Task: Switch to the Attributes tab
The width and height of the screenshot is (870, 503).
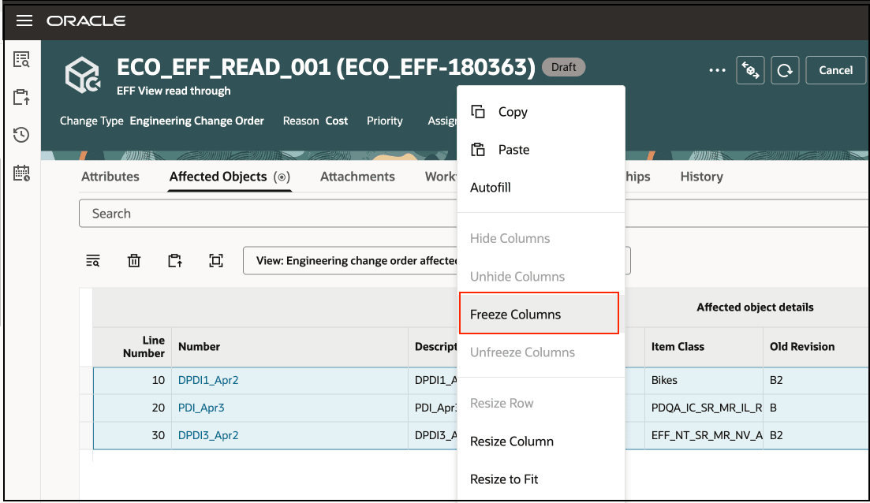Action: pos(110,177)
